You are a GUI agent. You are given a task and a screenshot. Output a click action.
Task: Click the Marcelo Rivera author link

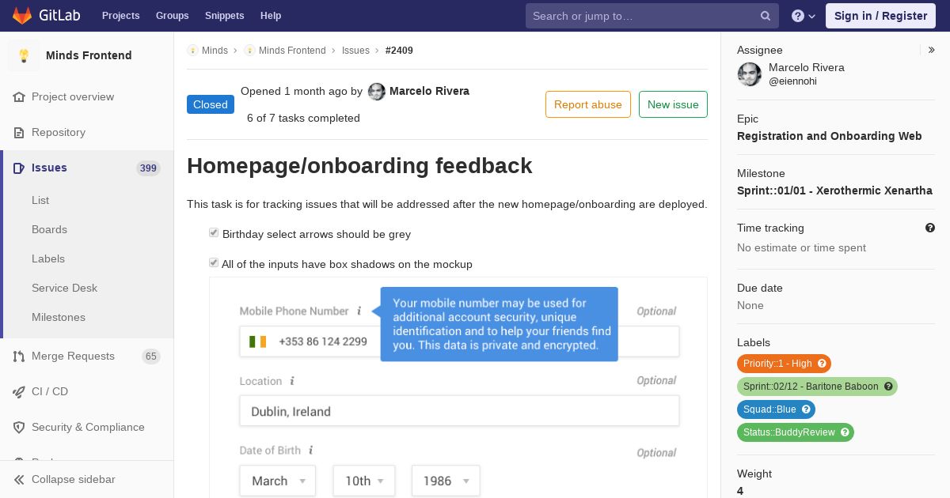[429, 91]
